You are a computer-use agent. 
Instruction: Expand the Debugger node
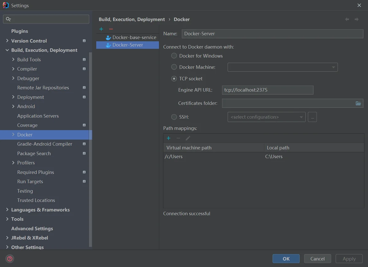13,78
